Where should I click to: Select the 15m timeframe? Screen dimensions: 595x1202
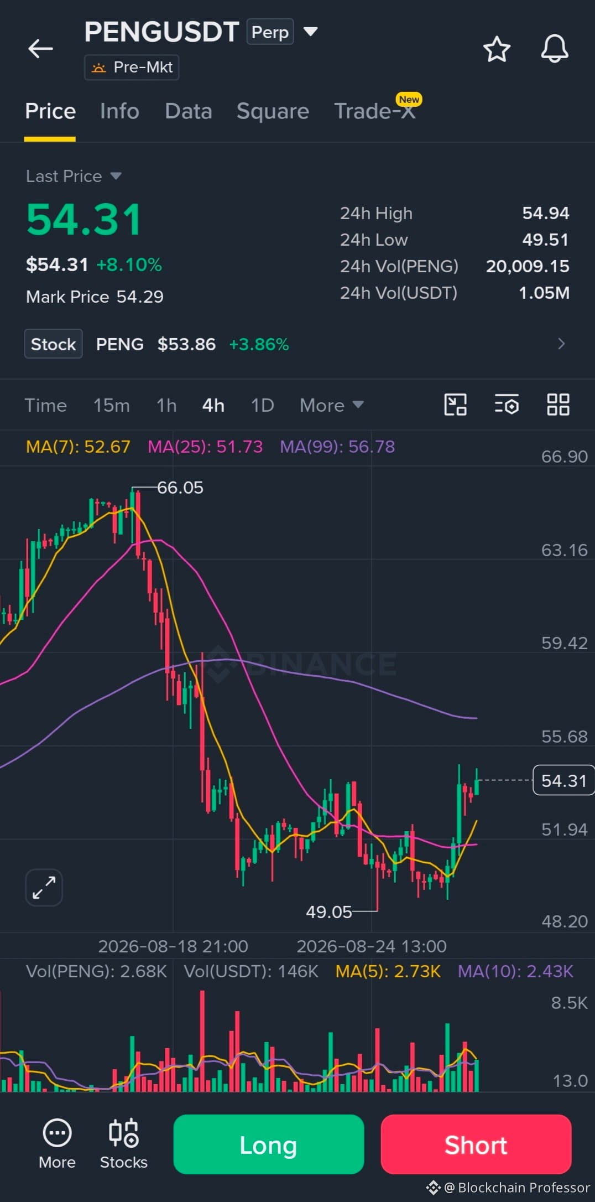click(x=112, y=405)
